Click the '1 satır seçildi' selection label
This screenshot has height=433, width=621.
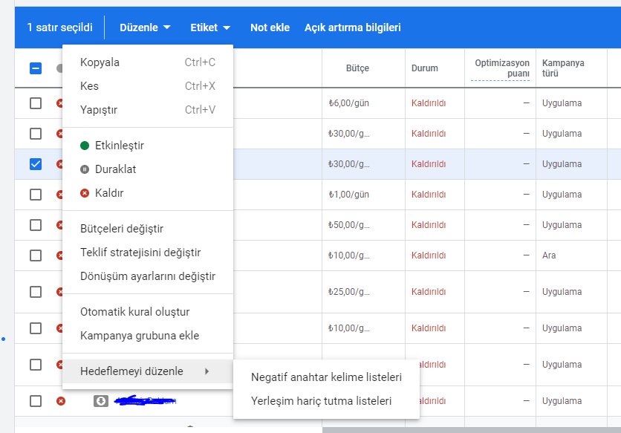(x=59, y=27)
